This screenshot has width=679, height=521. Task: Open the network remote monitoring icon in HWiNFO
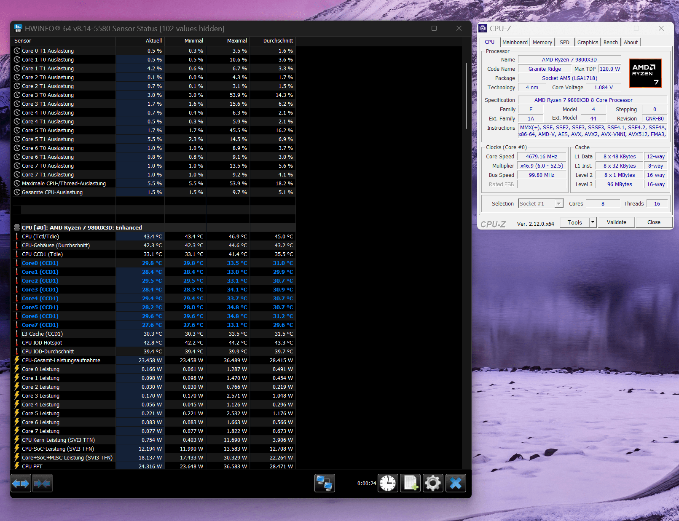[325, 483]
